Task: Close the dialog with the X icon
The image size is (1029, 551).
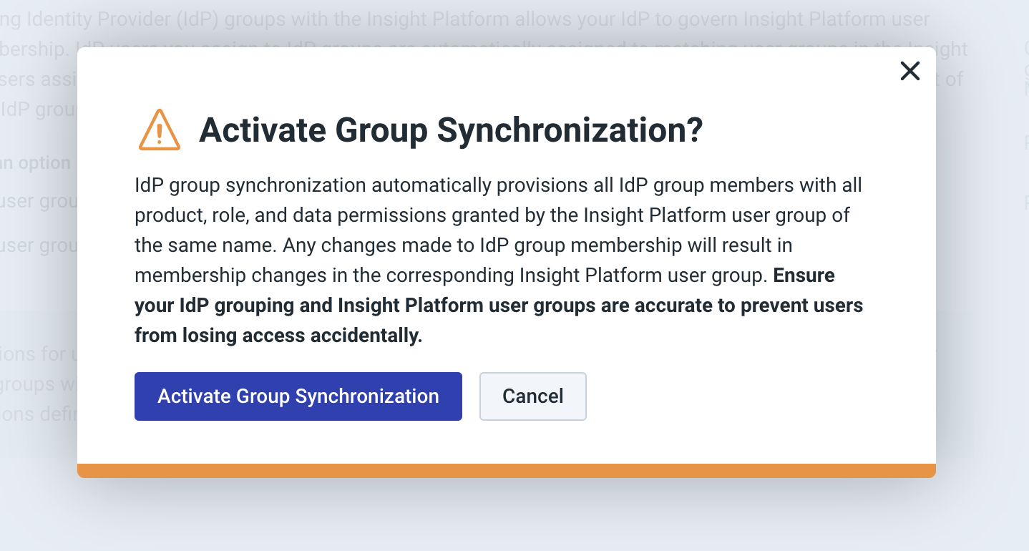Action: 909,71
